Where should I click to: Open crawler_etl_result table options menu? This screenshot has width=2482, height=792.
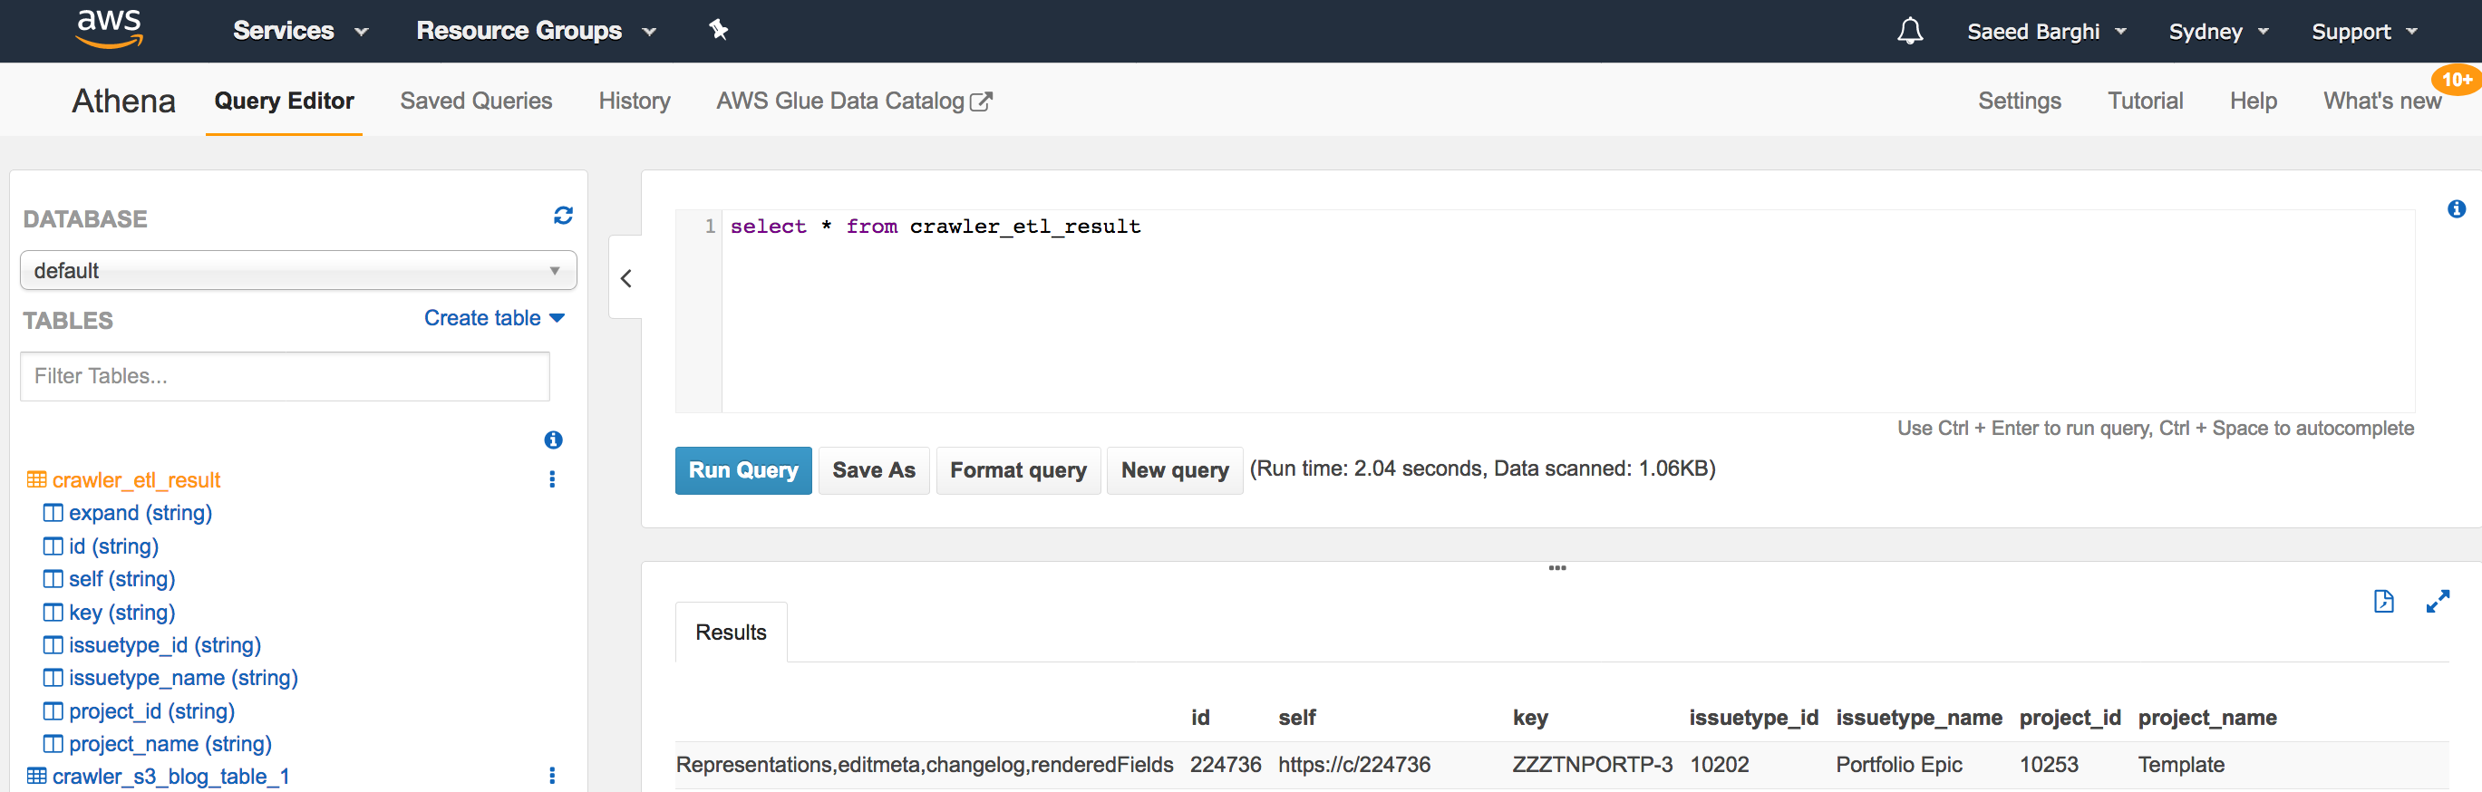point(552,480)
